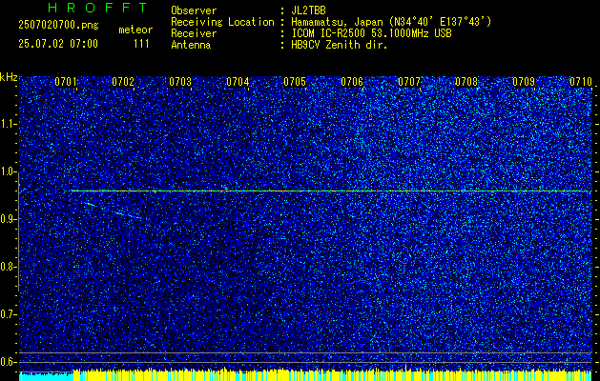Click the 0.7 kHz axis label
600x381 pixels.
pos(9,314)
